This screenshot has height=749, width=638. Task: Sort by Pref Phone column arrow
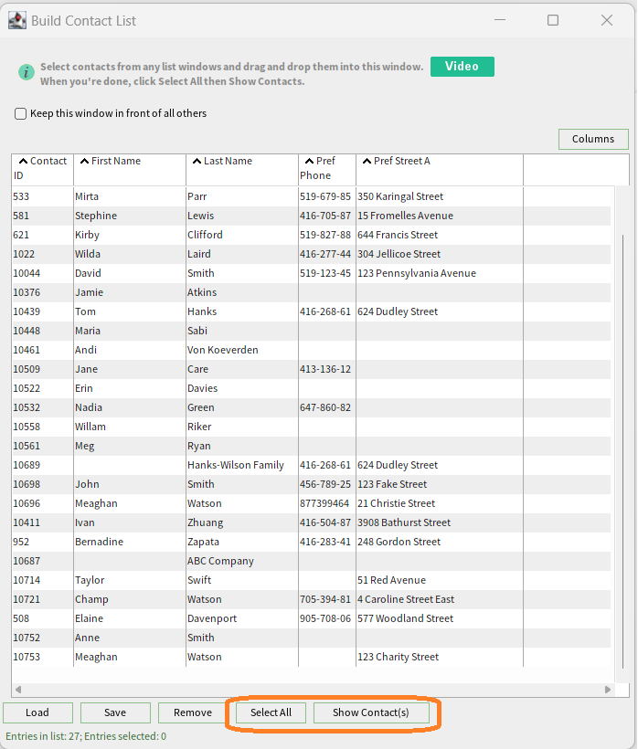pos(309,161)
